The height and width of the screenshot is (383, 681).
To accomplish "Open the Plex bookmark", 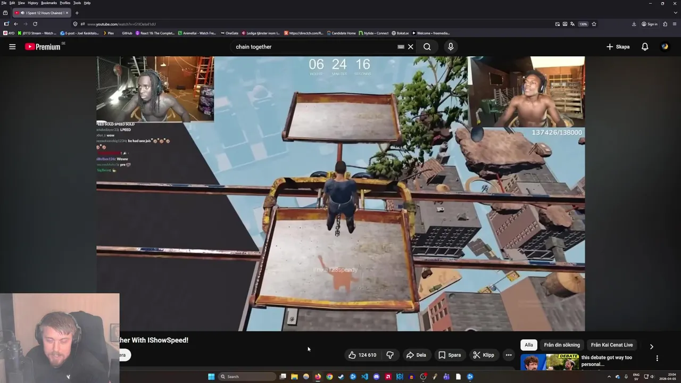I will pyautogui.click(x=108, y=33).
